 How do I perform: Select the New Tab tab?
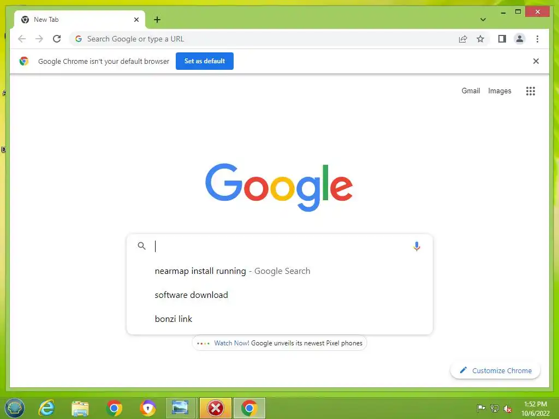coord(80,20)
